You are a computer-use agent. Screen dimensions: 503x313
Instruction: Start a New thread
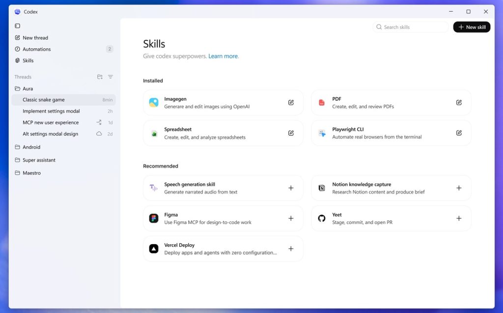pyautogui.click(x=35, y=38)
